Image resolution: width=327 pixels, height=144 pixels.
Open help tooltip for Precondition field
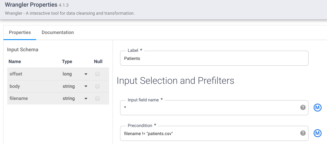point(303,133)
